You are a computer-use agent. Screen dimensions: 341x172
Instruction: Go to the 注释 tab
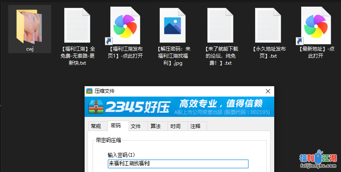[x=195, y=126]
